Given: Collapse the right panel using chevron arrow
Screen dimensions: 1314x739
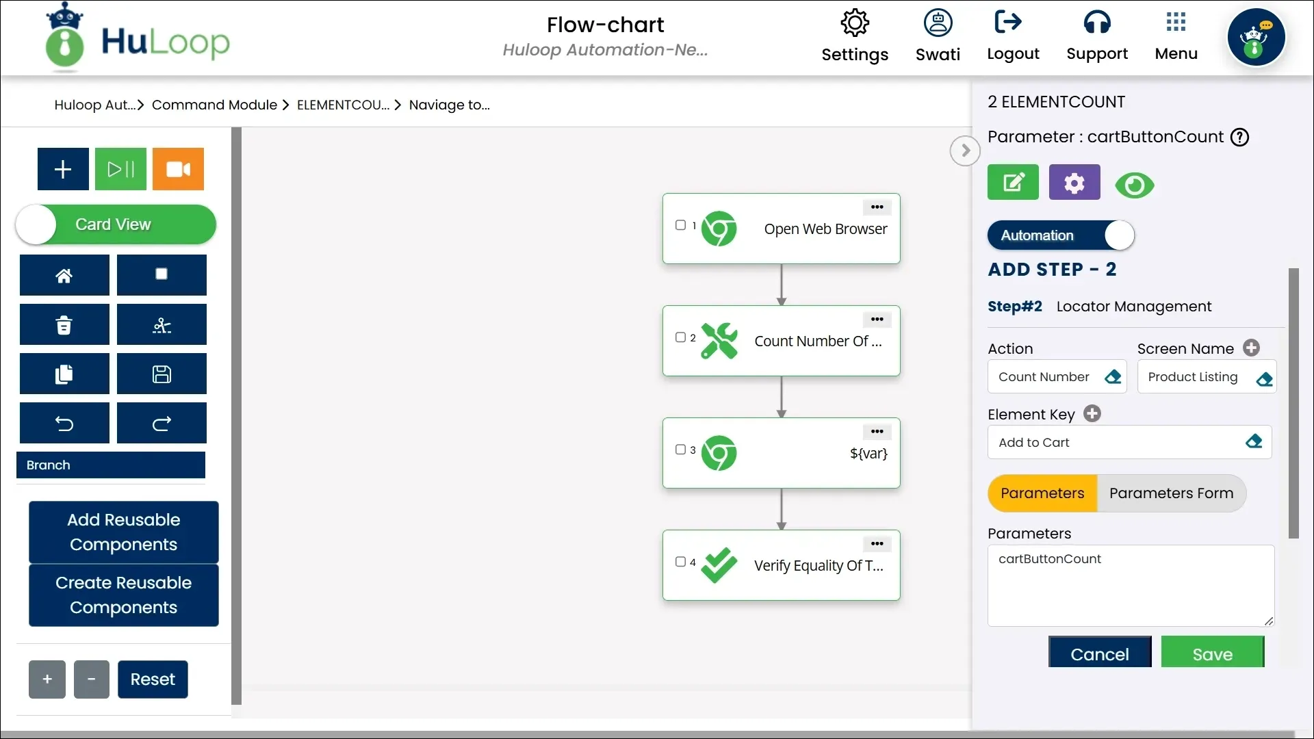Looking at the screenshot, I should [x=965, y=151].
